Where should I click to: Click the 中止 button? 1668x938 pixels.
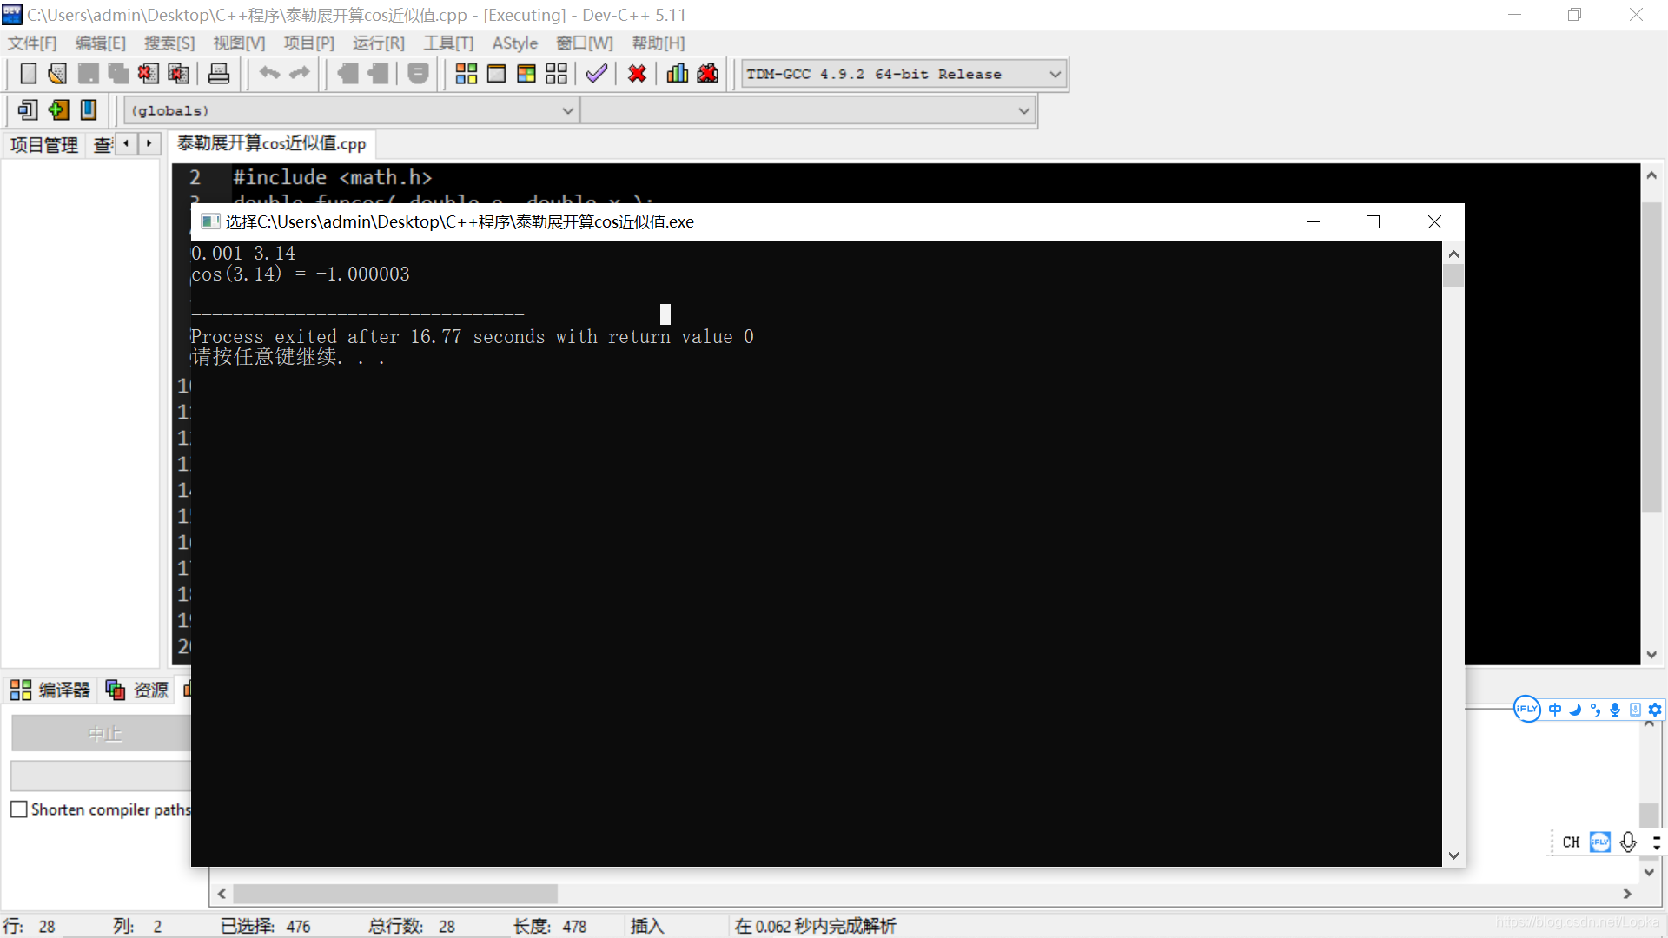[104, 734]
